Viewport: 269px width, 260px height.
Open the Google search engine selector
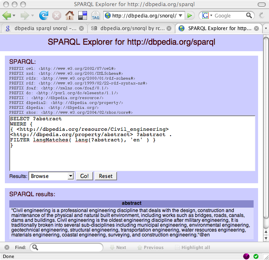(207, 16)
